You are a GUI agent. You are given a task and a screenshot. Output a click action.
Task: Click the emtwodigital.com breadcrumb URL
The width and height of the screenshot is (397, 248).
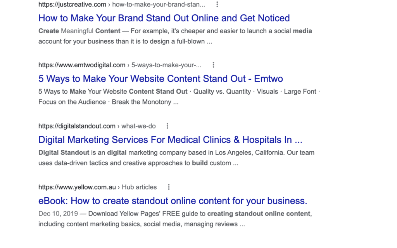click(x=81, y=65)
